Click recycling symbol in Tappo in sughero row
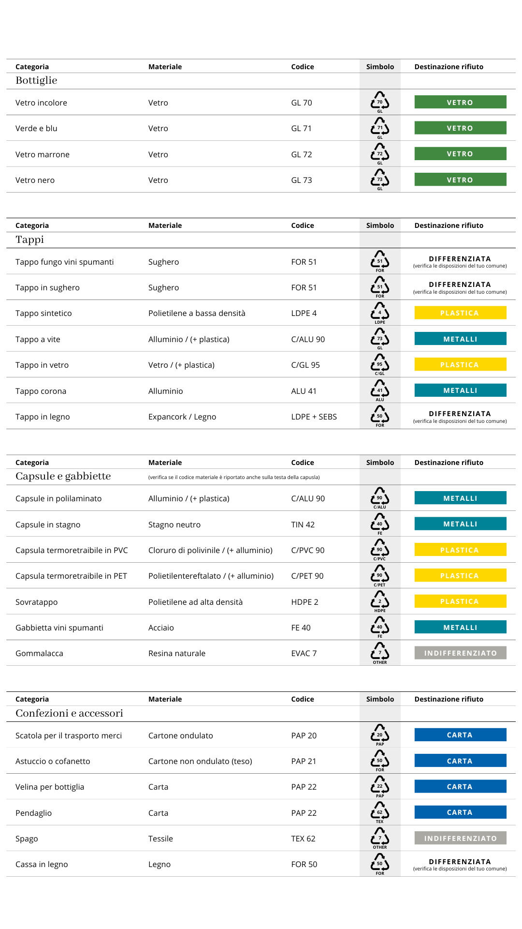Image resolution: width=522 pixels, height=929 pixels. 380,287
